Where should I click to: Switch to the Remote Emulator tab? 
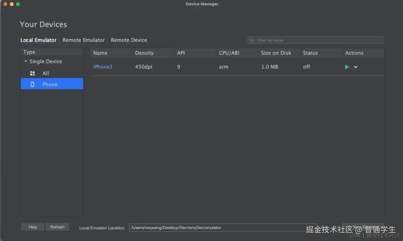[83, 40]
